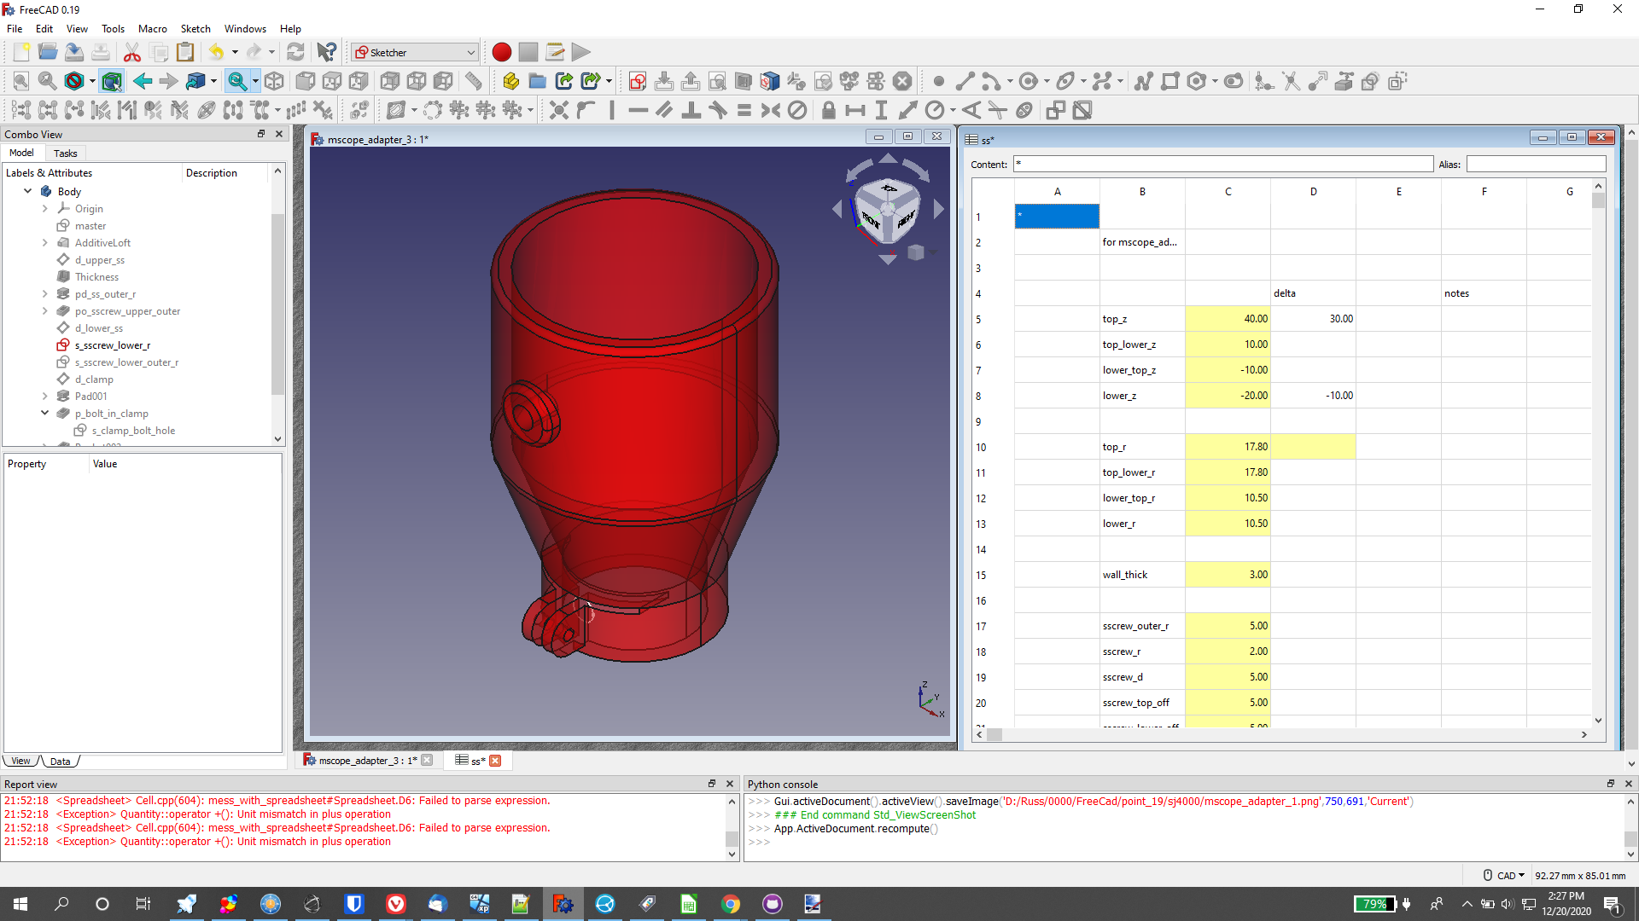The height and width of the screenshot is (921, 1639).
Task: Toggle the Zoom style button in toolbar
Action: pos(237,82)
